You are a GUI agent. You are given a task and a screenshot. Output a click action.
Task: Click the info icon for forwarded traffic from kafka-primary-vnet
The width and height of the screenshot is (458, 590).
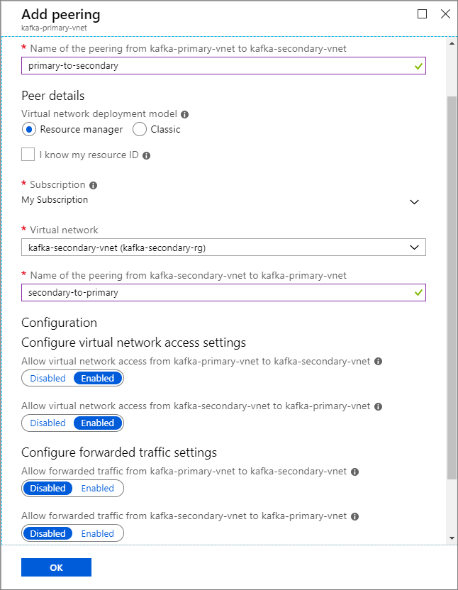pos(354,471)
